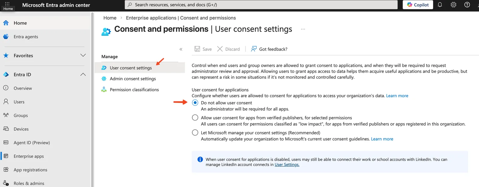The image size is (479, 187).
Task: Open Users person icon in sidebar
Action: pyautogui.click(x=6, y=102)
